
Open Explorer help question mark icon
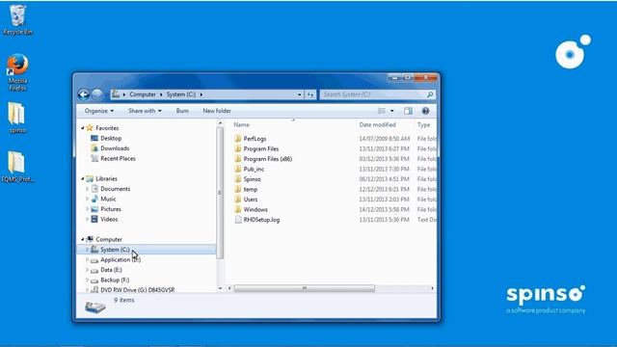[x=425, y=111]
